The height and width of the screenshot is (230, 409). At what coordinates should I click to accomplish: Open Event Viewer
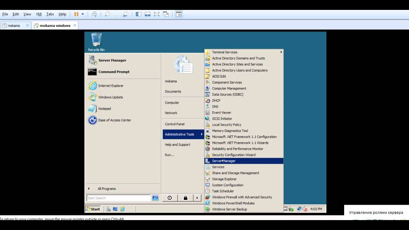(244, 113)
